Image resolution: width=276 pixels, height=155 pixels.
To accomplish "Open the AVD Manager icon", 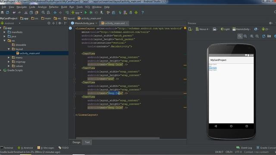I will 125,12.
